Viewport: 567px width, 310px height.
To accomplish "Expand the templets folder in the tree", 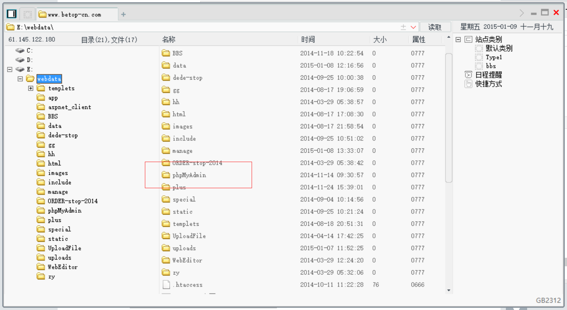I will (x=31, y=88).
